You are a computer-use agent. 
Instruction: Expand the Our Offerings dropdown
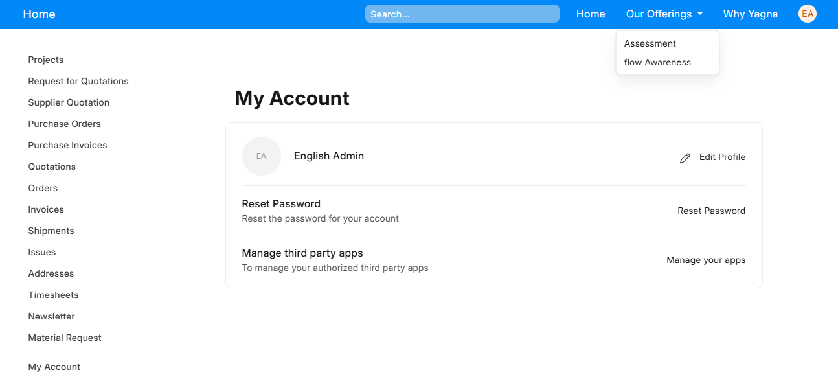point(664,14)
